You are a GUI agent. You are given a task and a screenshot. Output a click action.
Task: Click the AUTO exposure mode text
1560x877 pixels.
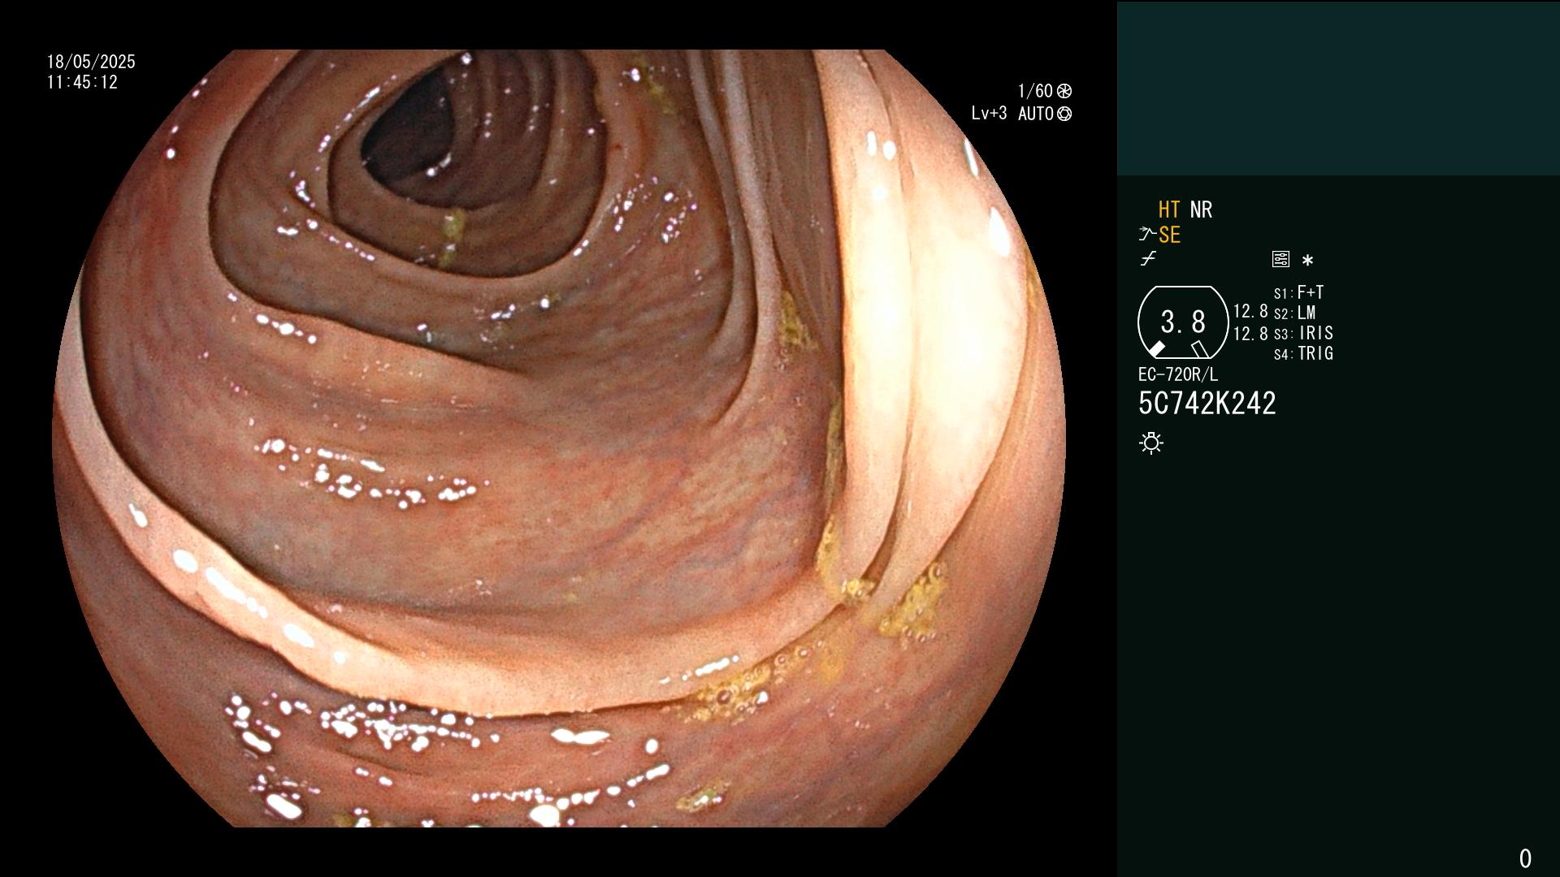pos(1035,114)
